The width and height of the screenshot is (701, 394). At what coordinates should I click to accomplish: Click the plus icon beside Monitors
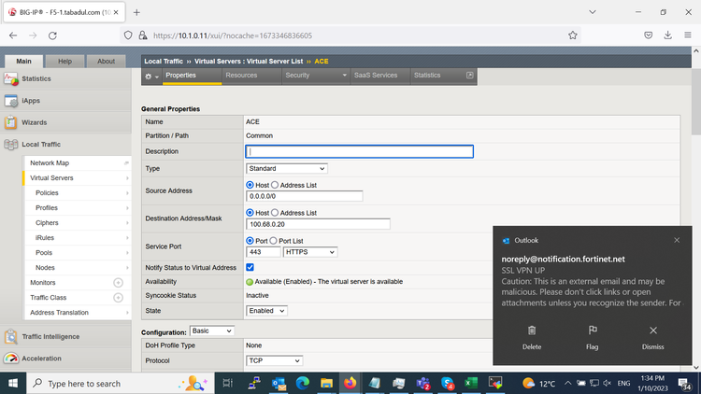(118, 282)
